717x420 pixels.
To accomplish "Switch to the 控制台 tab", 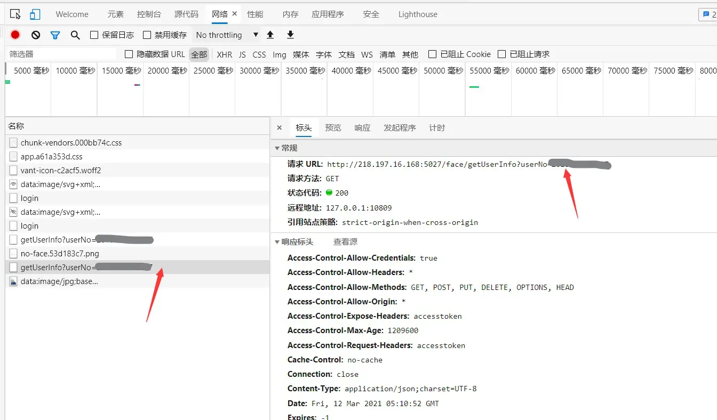I will 148,14.
